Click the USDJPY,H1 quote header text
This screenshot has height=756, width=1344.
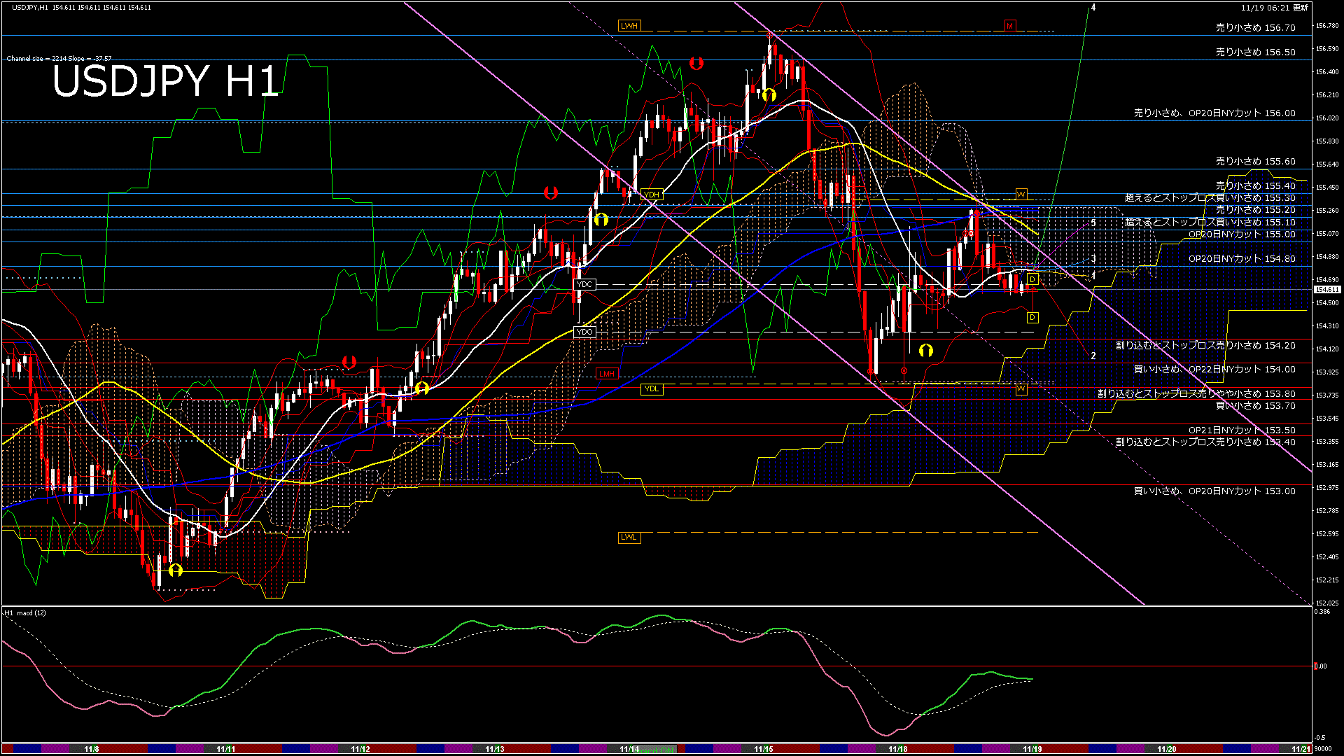tap(81, 8)
